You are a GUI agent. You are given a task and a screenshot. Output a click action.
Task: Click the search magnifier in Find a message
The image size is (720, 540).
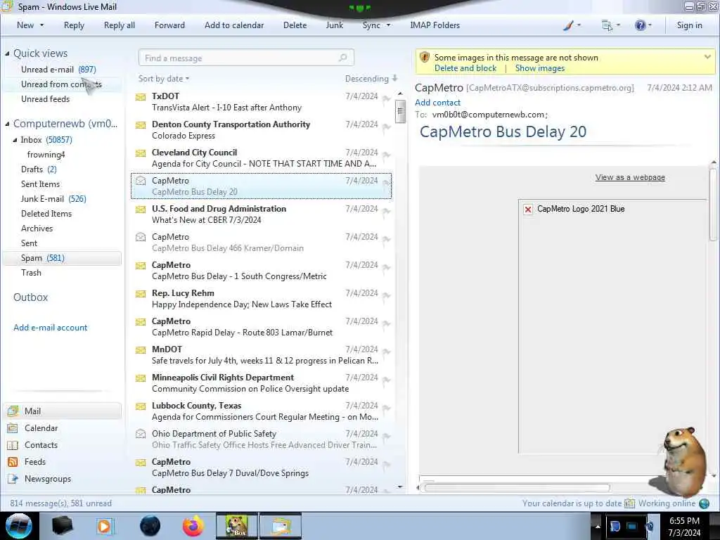pyautogui.click(x=343, y=58)
